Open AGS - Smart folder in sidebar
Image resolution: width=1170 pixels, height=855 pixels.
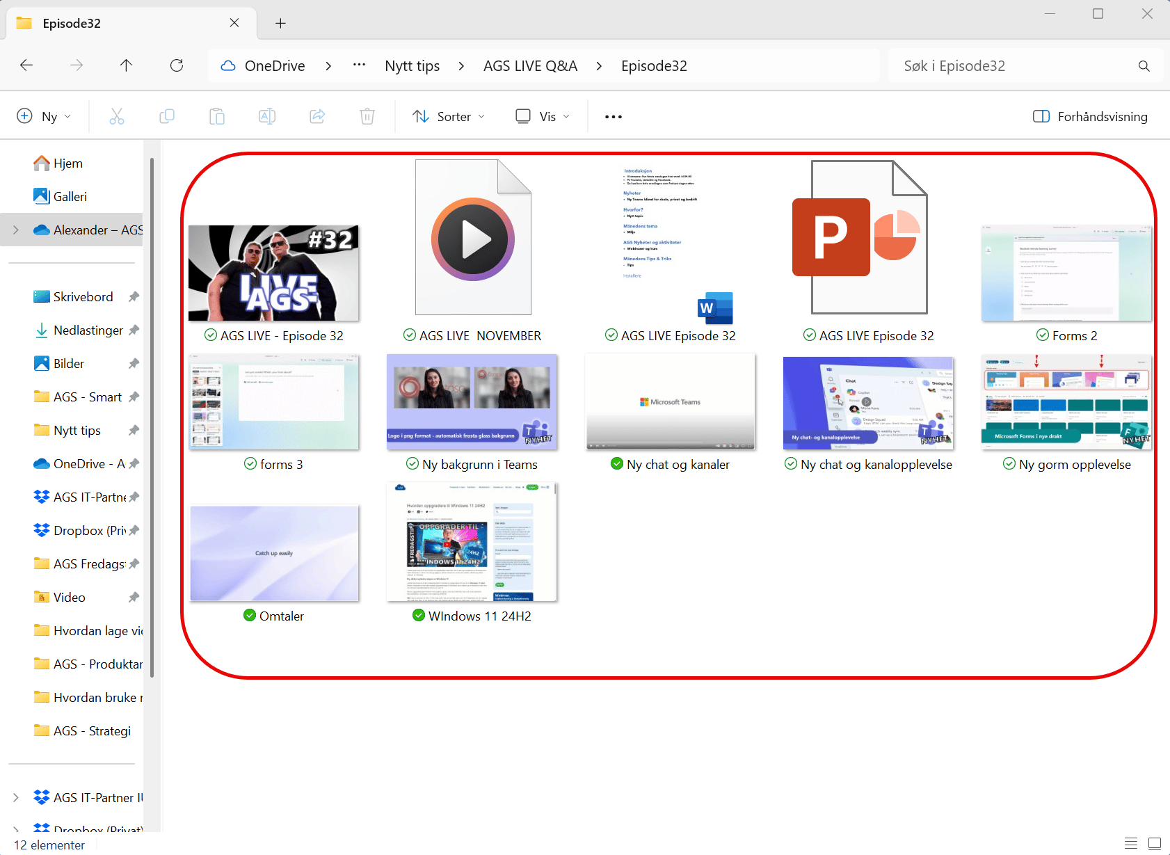click(x=88, y=397)
